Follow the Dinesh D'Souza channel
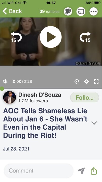The image size is (102, 182). (x=85, y=98)
